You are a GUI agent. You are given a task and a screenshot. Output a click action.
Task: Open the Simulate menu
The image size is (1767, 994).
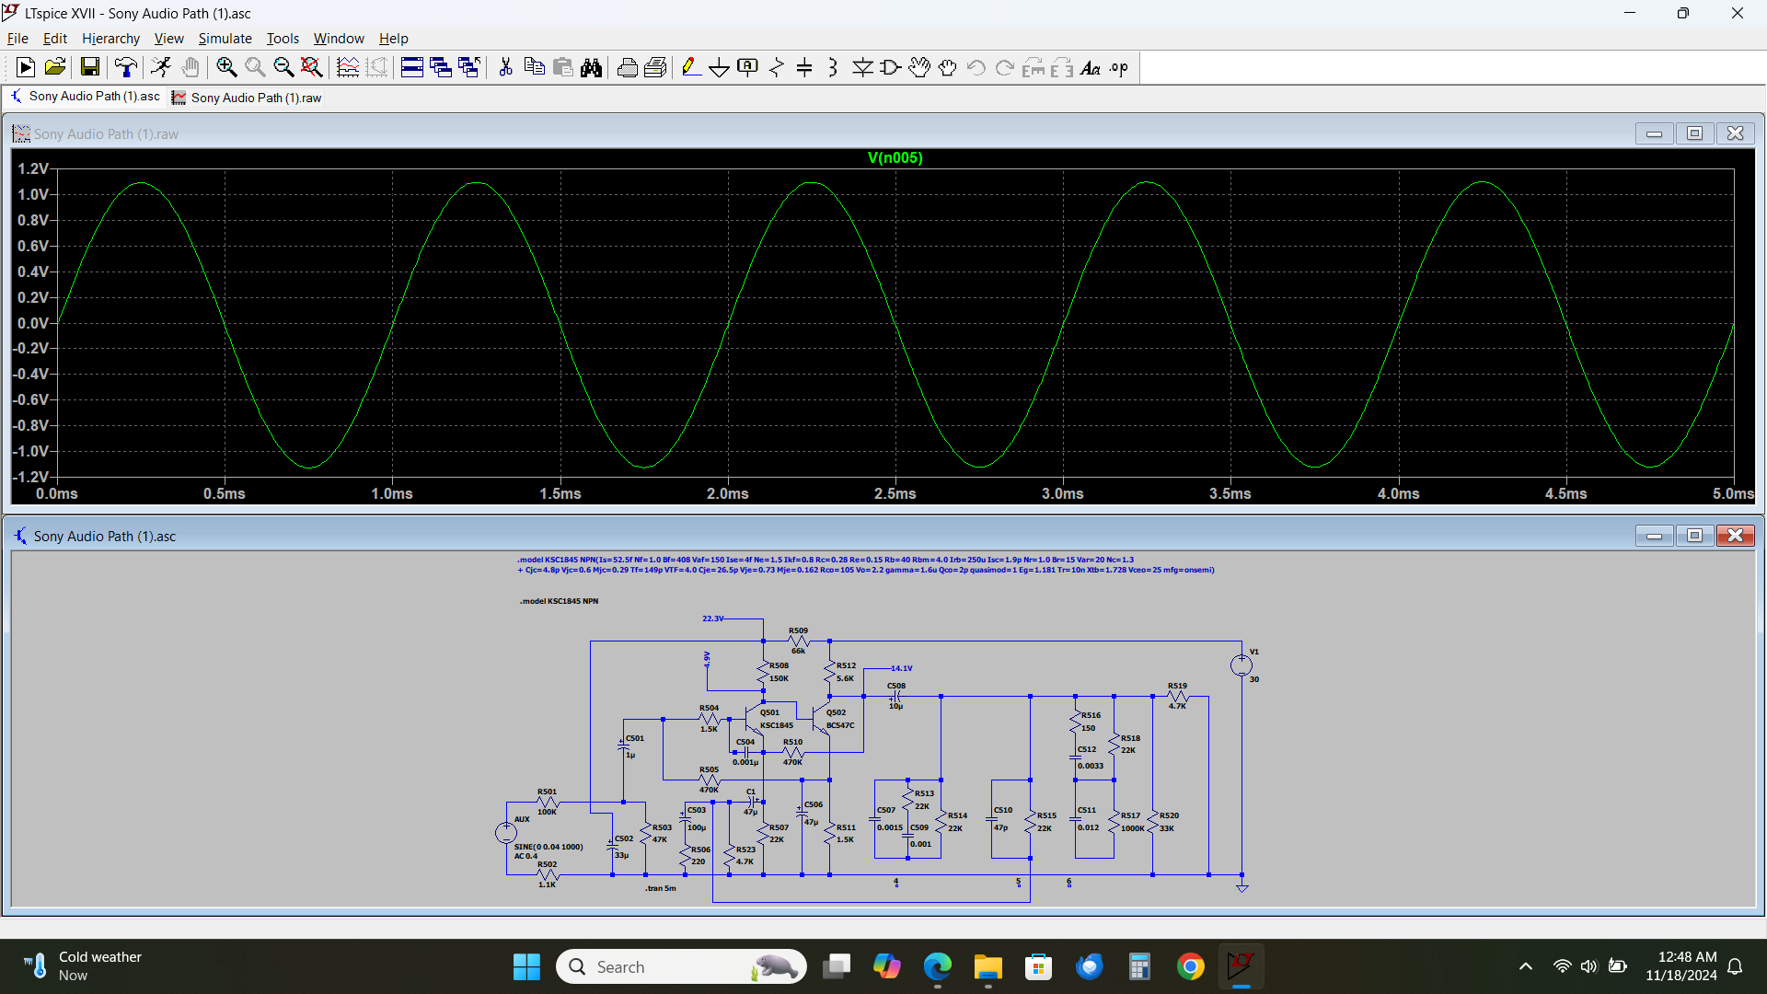(x=225, y=39)
